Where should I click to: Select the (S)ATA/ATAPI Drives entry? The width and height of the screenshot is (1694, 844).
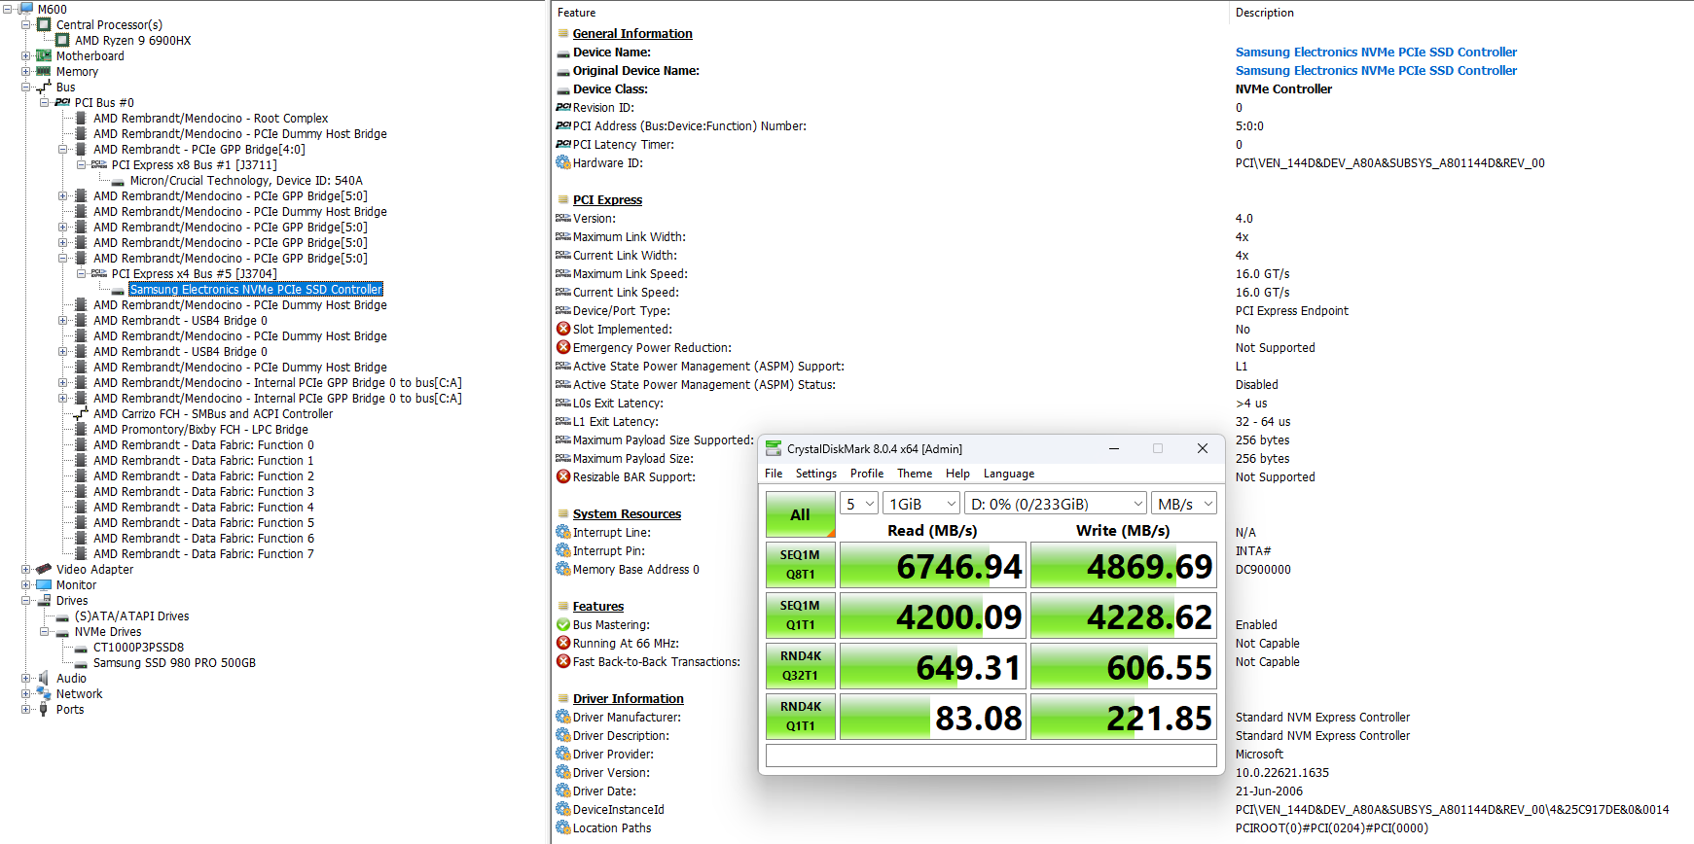(131, 615)
